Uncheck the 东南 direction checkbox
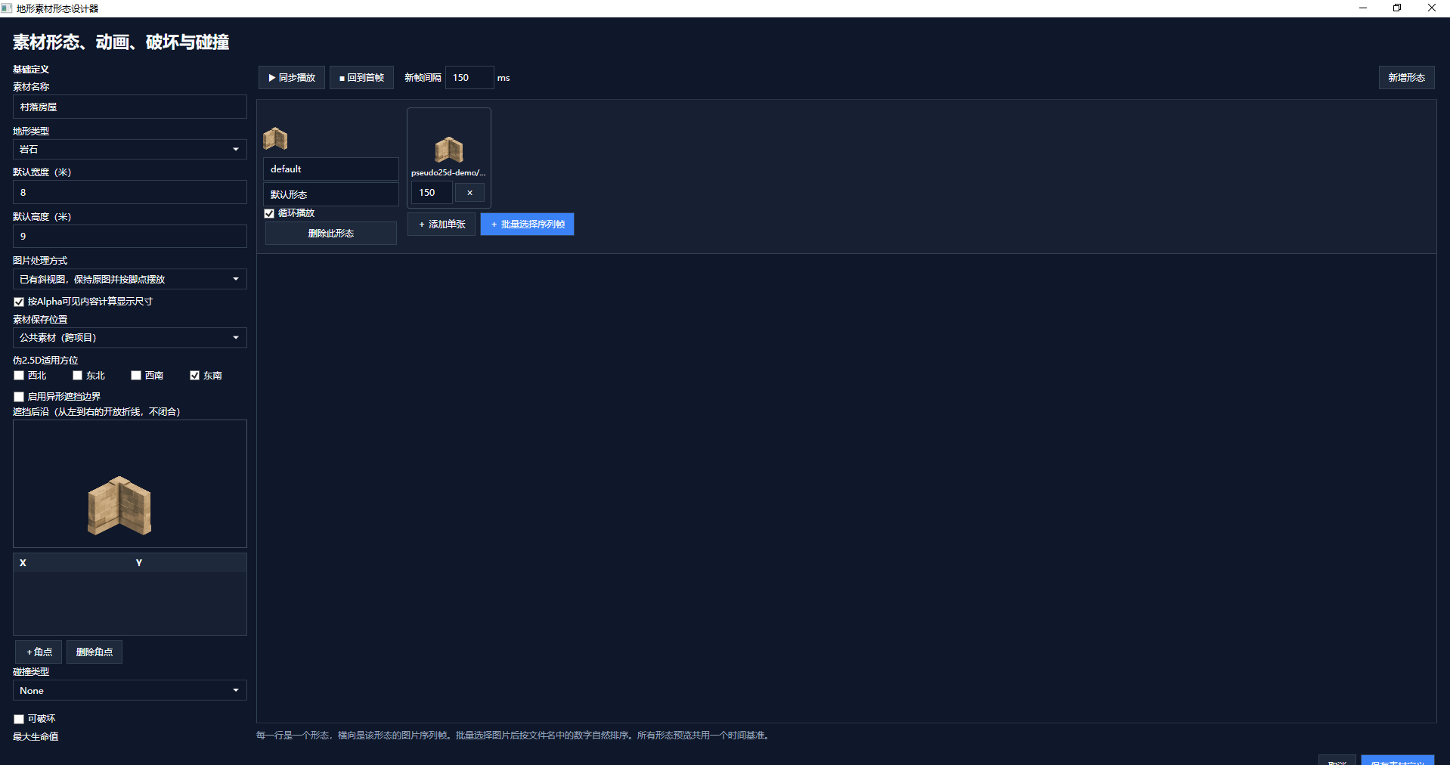This screenshot has height=765, width=1450. tap(194, 376)
